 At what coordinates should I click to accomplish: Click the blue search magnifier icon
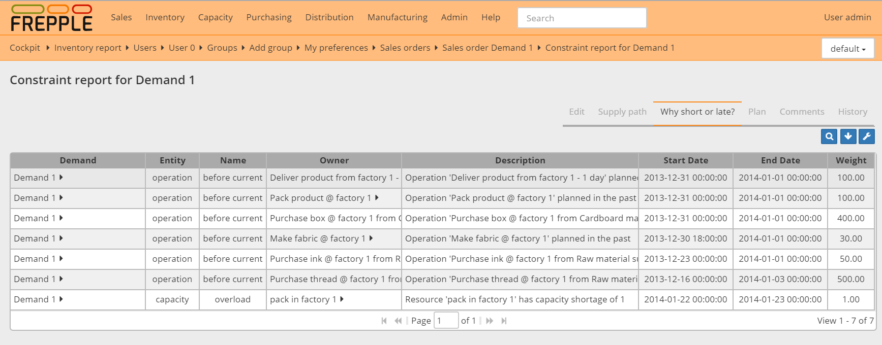click(x=829, y=136)
